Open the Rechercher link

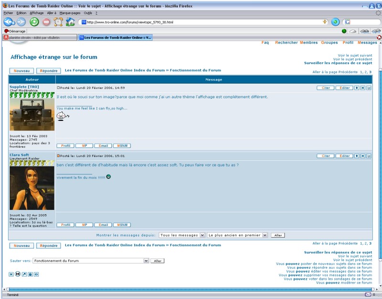point(286,43)
